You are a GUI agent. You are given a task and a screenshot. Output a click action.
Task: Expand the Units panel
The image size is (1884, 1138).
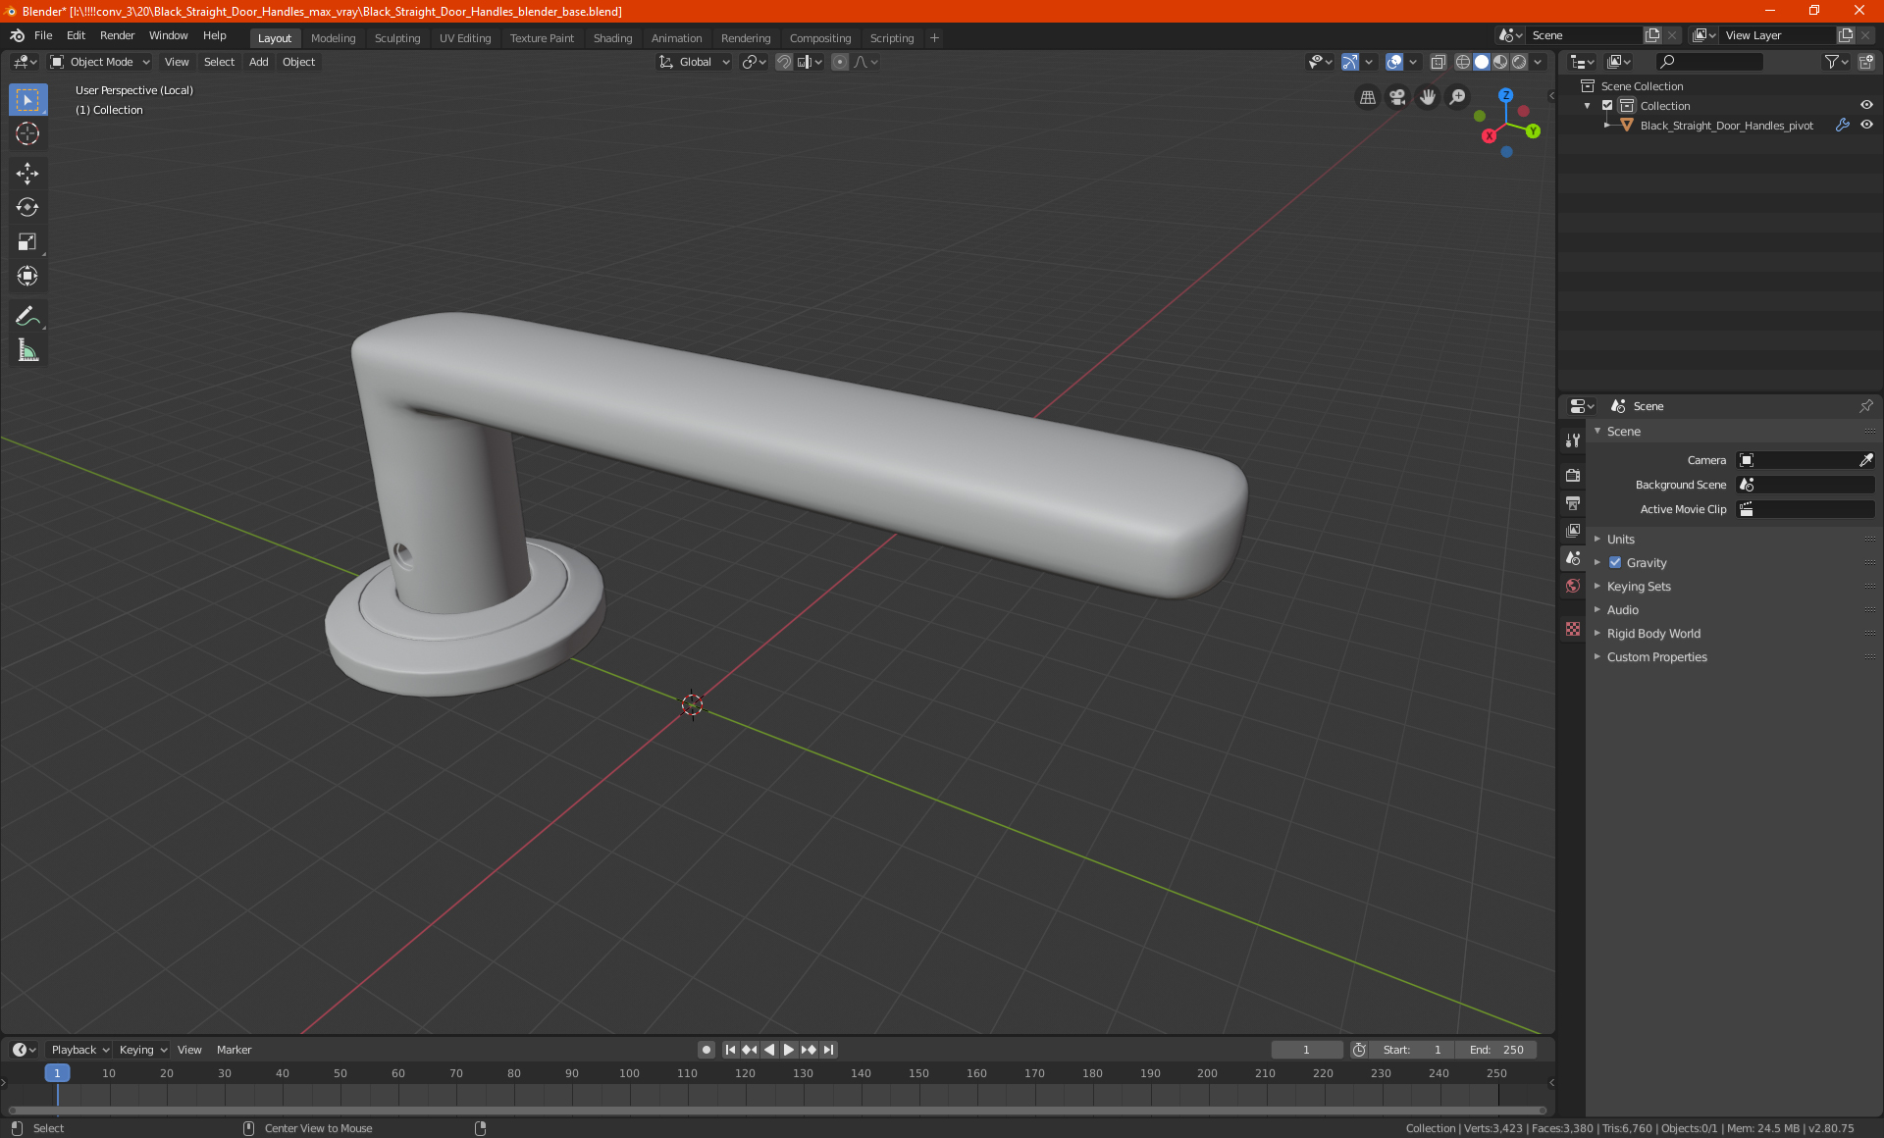(1621, 540)
